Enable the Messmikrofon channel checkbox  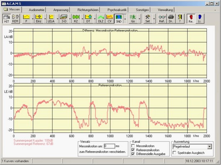133,146
